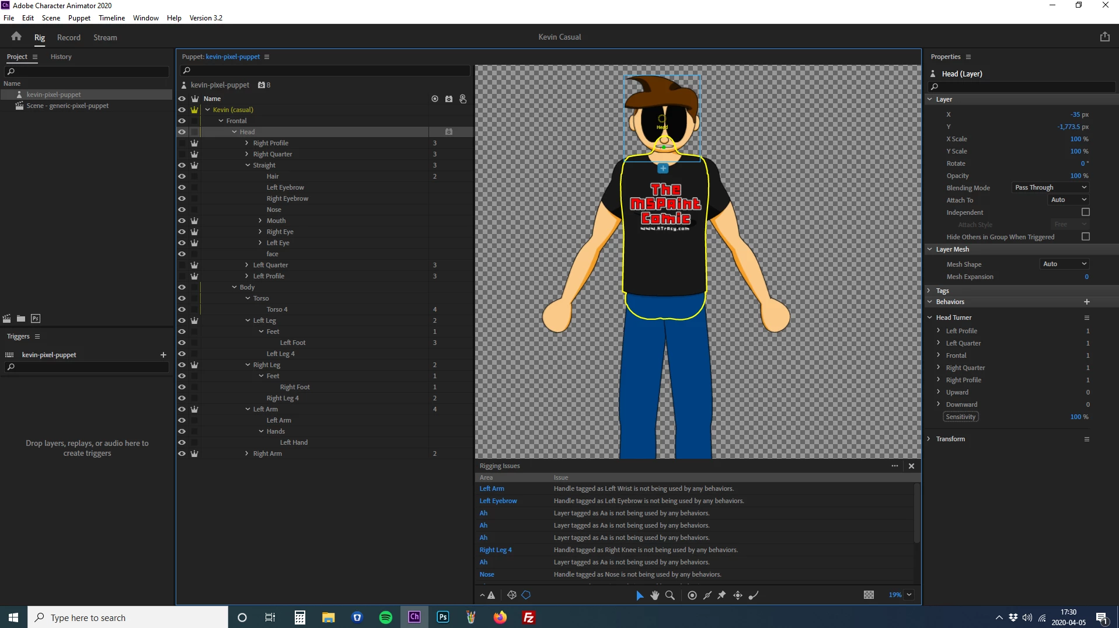The width and height of the screenshot is (1119, 628).
Task: Toggle the rigging issues warning icon
Action: pyautogui.click(x=491, y=595)
